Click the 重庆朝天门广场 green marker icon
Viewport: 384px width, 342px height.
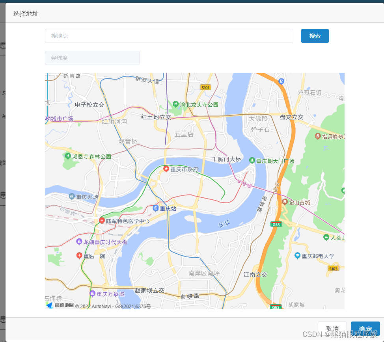coord(252,160)
